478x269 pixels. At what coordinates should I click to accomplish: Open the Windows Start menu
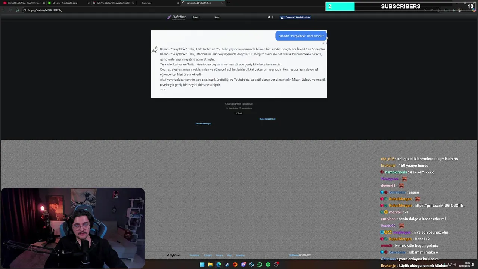[202, 265]
